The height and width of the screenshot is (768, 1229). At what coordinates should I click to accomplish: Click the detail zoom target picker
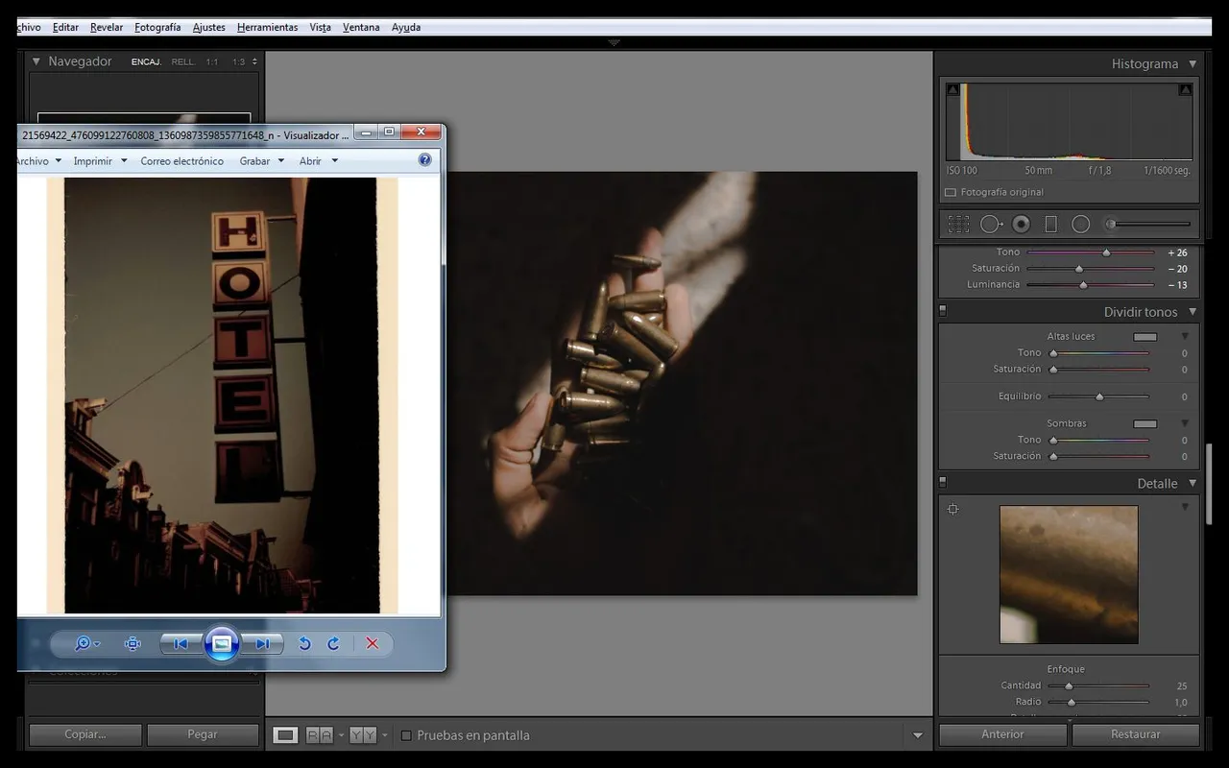pyautogui.click(x=952, y=510)
